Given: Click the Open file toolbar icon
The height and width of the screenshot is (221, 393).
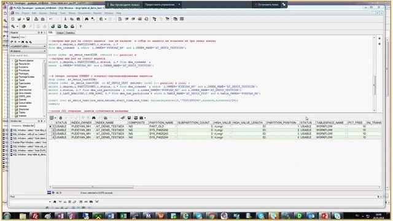Looking at the screenshot, I should tap(19, 19).
